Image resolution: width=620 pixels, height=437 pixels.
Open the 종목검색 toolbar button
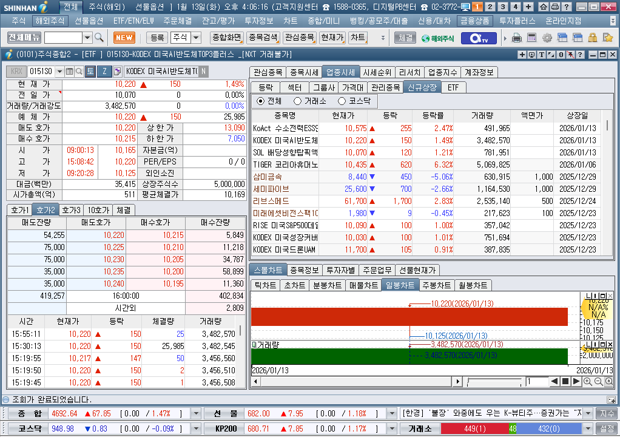pyautogui.click(x=263, y=38)
